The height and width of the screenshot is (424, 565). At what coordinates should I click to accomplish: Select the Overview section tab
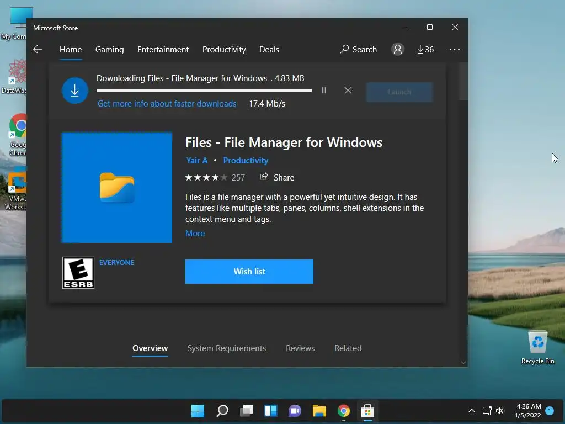coord(150,348)
